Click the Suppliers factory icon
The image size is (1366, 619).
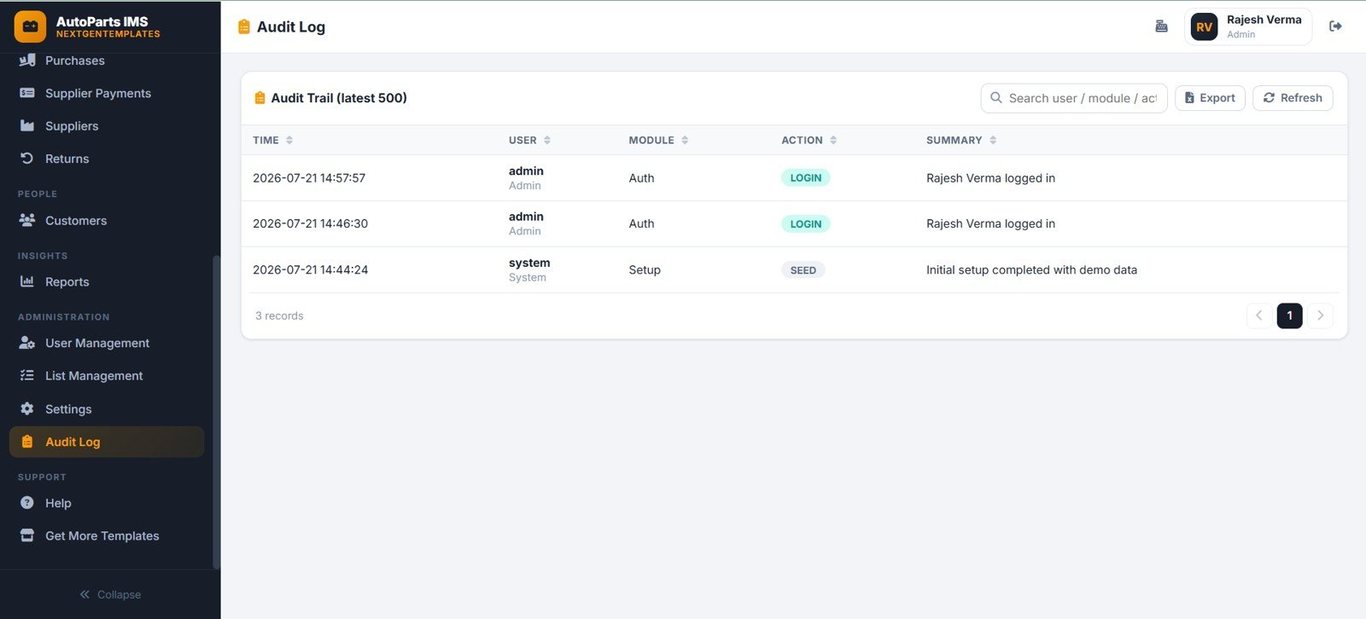point(27,125)
